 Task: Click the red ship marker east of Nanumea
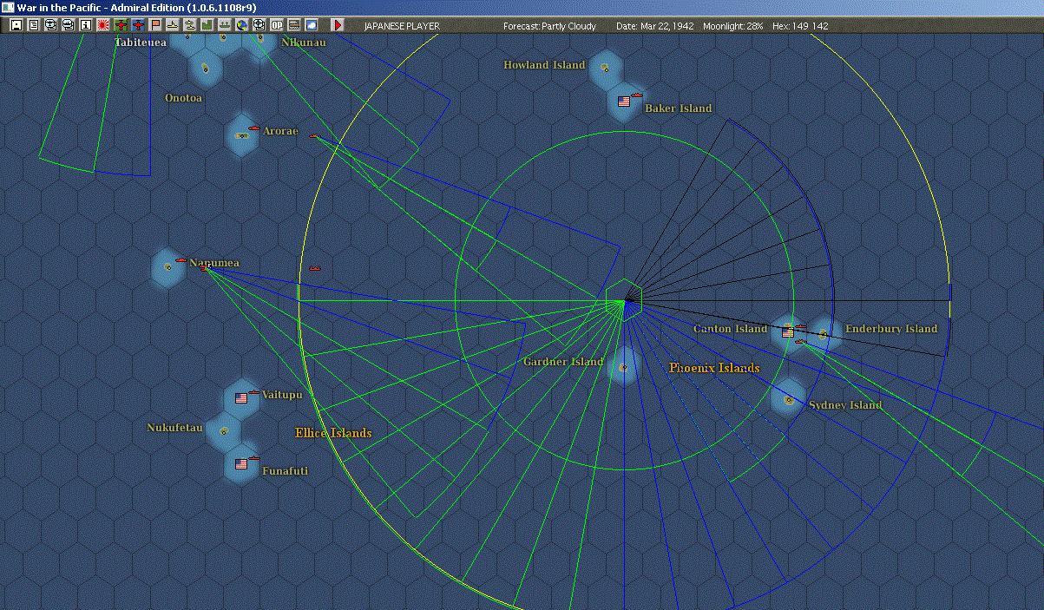tap(315, 268)
